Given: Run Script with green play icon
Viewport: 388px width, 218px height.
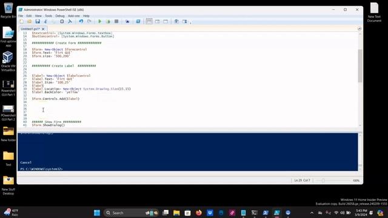Looking at the screenshot, I should [99, 22].
